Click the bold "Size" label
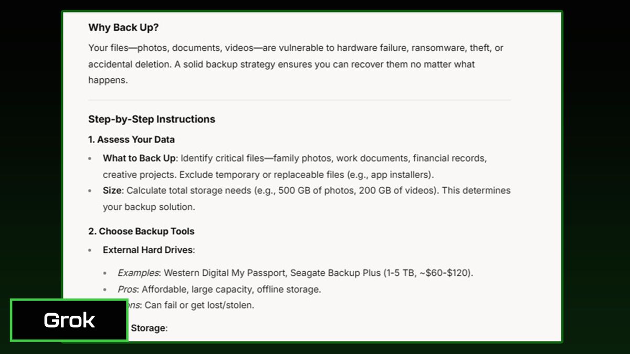This screenshot has width=630, height=354. point(112,190)
